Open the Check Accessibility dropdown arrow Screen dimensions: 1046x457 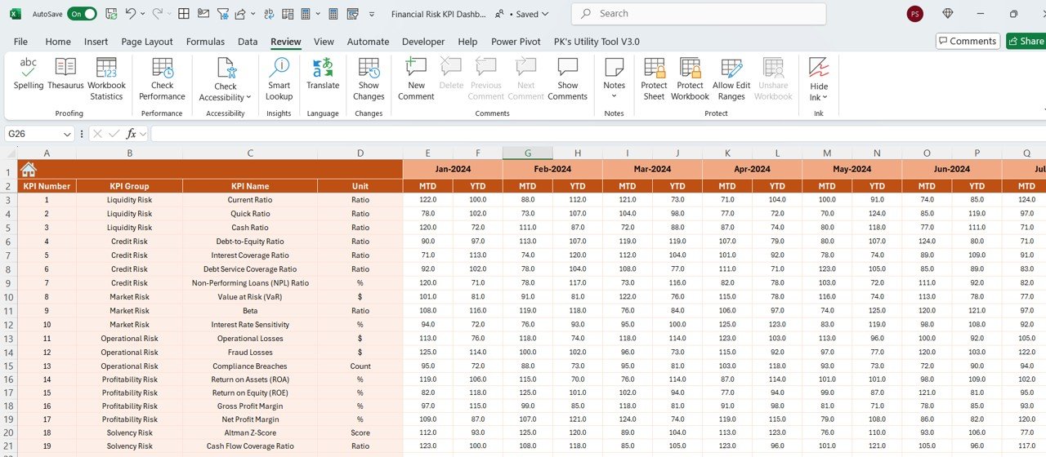tap(248, 98)
